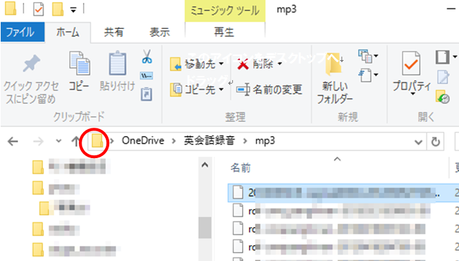The height and width of the screenshot is (261, 459).
Task: Click the Edit icon in Open group
Action: 443,77
